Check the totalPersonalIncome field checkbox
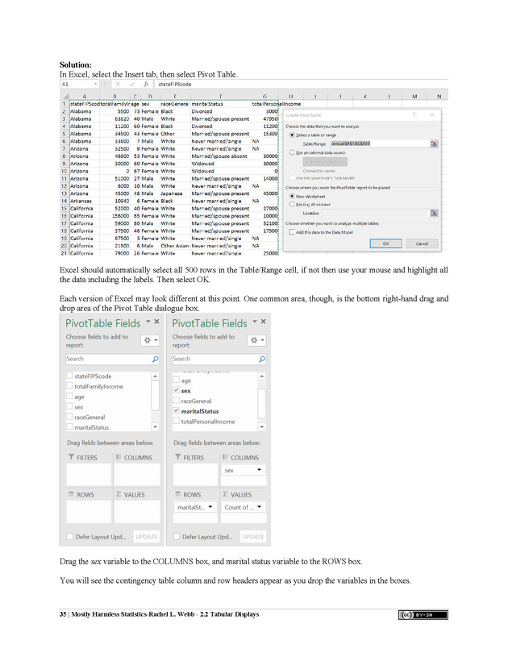508x657 pixels. (177, 421)
